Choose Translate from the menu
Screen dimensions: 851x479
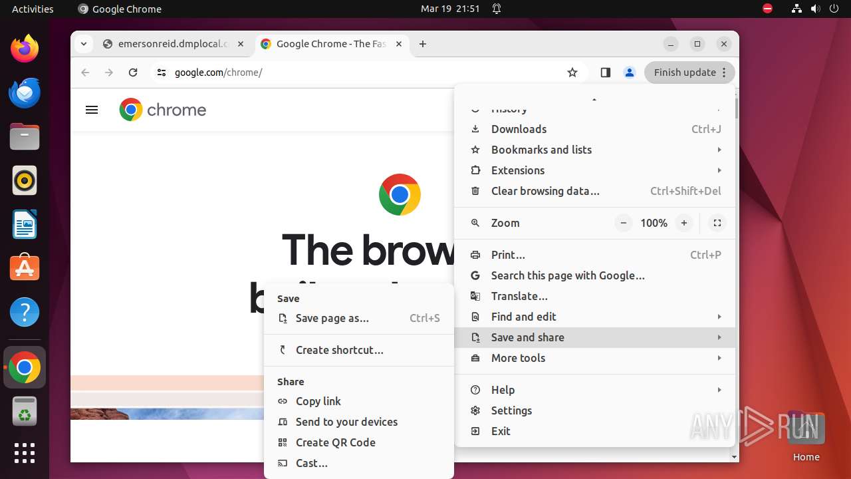pos(595,296)
